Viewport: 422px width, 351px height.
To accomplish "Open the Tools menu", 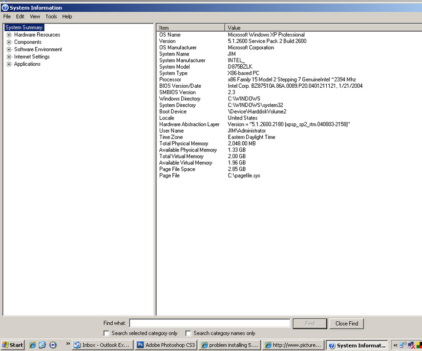I will 51,17.
